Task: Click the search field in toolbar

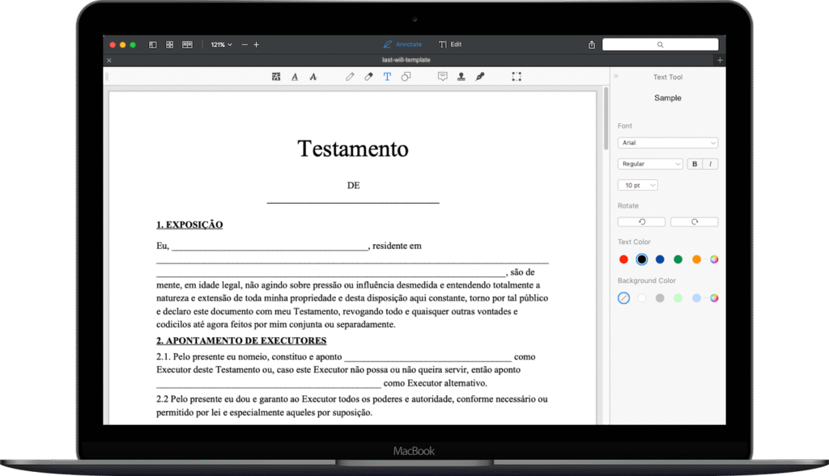Action: click(660, 44)
